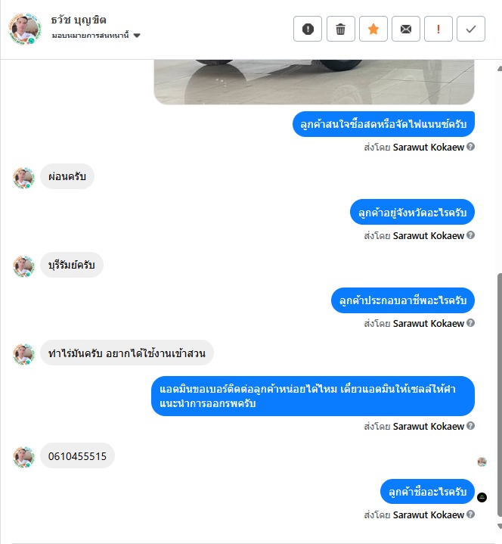Click help icon under last sent message

pos(470,514)
